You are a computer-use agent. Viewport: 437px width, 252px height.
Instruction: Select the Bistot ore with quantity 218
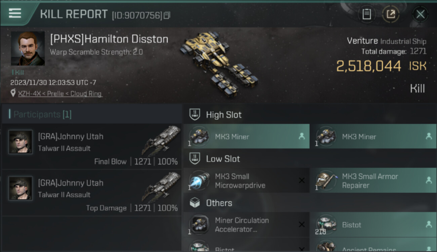pos(373,225)
